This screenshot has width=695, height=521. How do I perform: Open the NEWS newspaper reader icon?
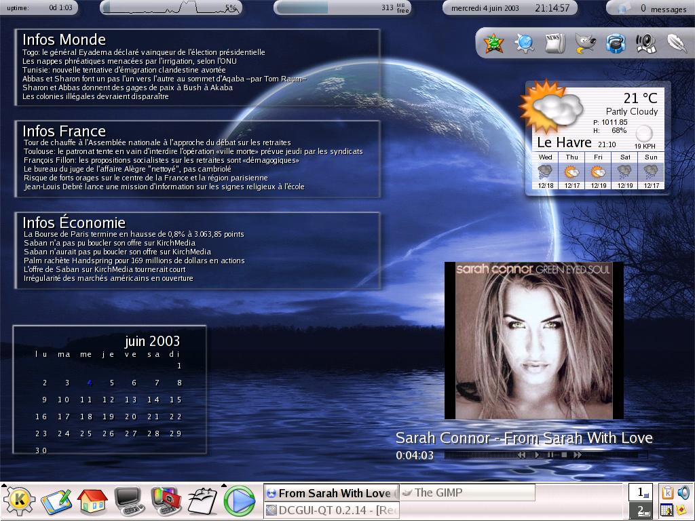(555, 43)
